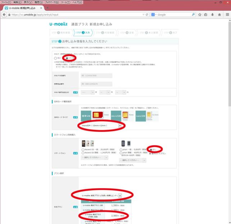Select priori 一括 radio option
This screenshot has width=231, height=224.
click(x=121, y=150)
